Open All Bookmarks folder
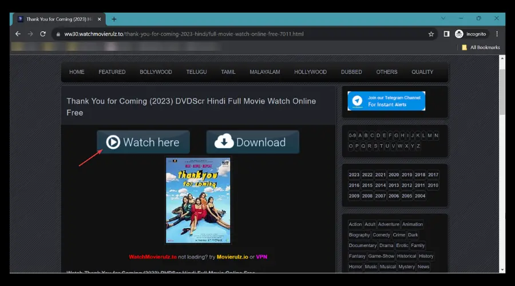 point(481,47)
